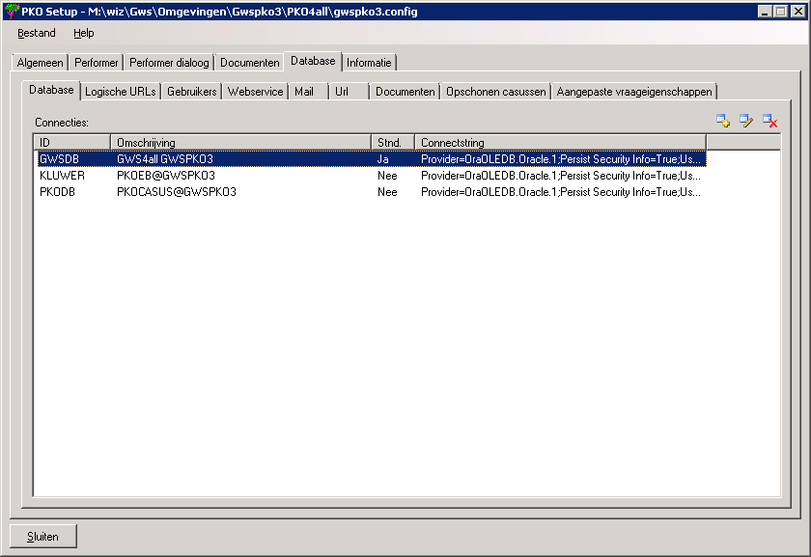
Task: Close the PKO Setup window
Action: point(798,11)
